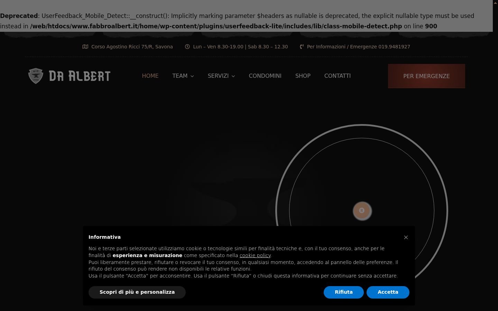Expand the TEAM dropdown chevron
This screenshot has height=311, width=498.
point(192,76)
